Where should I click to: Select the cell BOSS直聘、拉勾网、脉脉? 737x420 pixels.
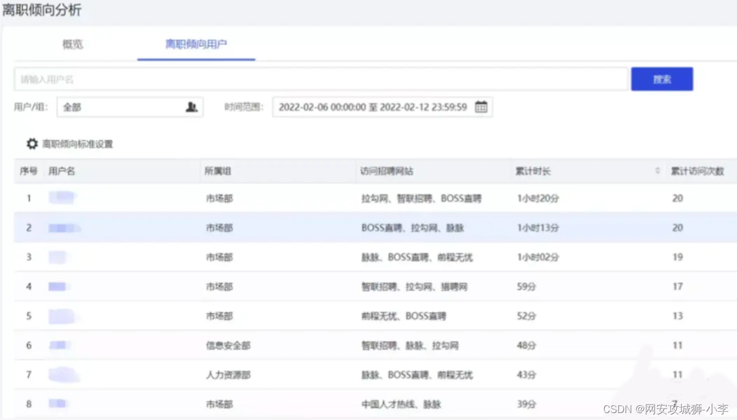[x=413, y=228]
